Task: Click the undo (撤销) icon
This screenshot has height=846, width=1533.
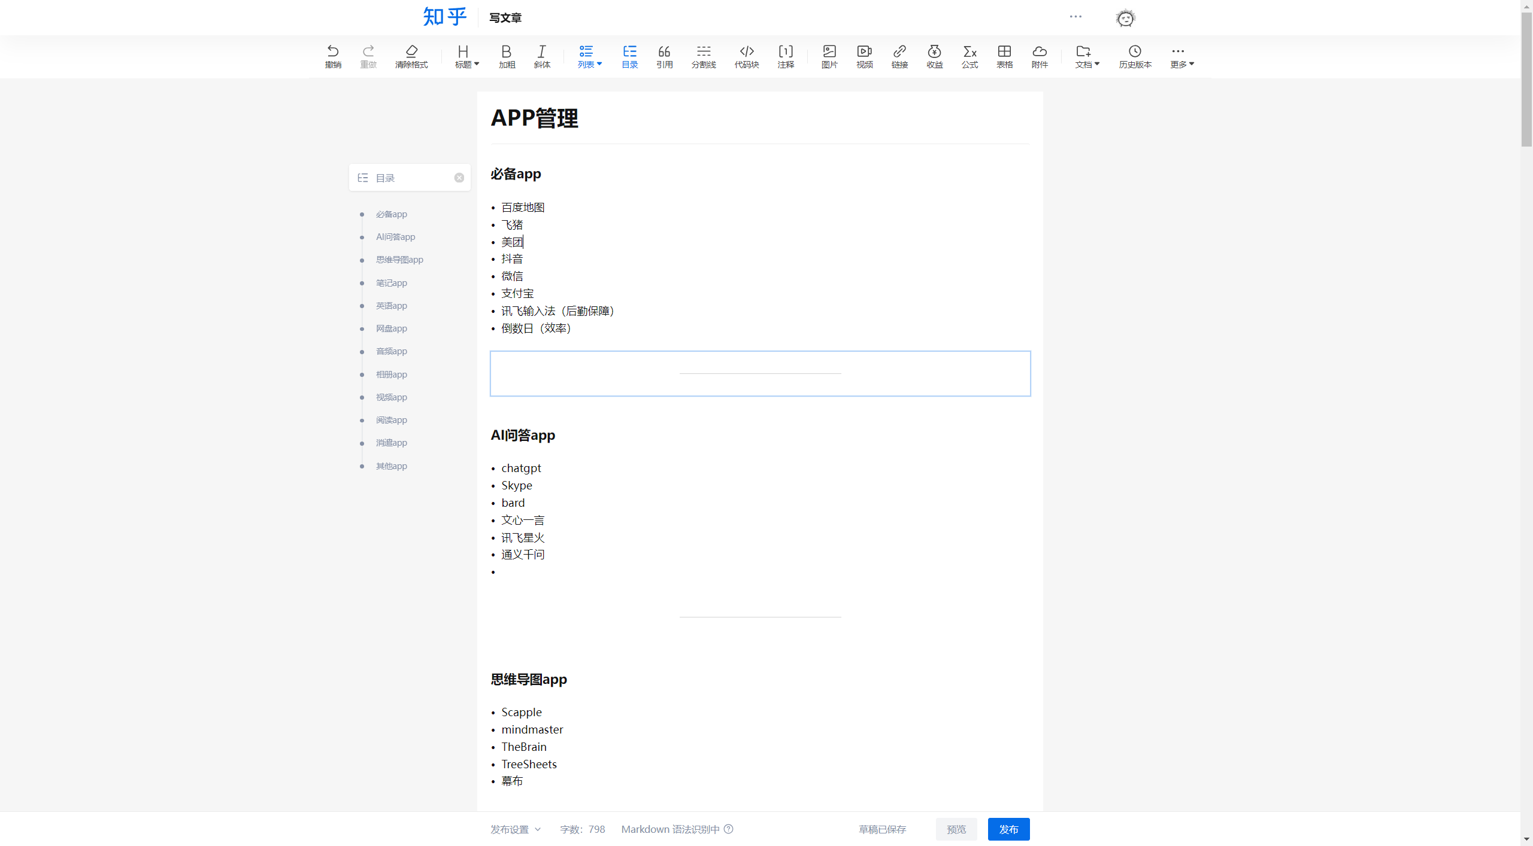Action: point(333,57)
